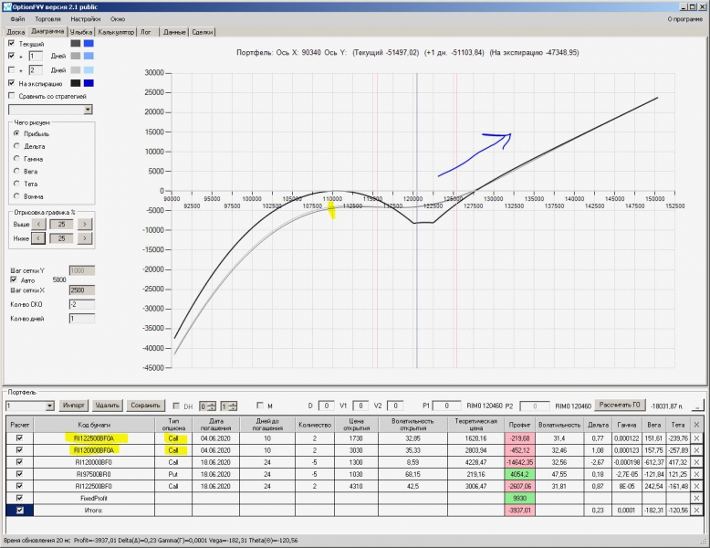710x548 pixels.
Task: Increase the Выше percentage with right arrow
Action: (84, 224)
